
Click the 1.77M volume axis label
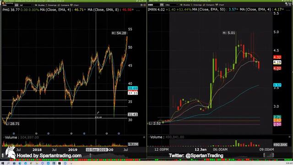coord(133,144)
